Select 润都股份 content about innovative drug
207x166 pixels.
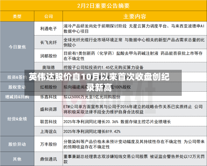click(x=133, y=56)
